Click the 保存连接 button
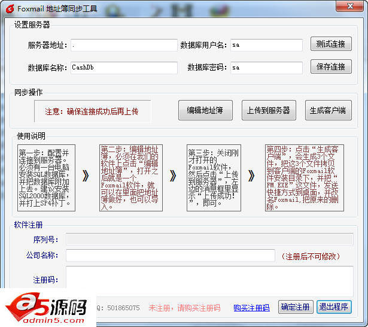This screenshot has height=327, width=368. [x=331, y=66]
